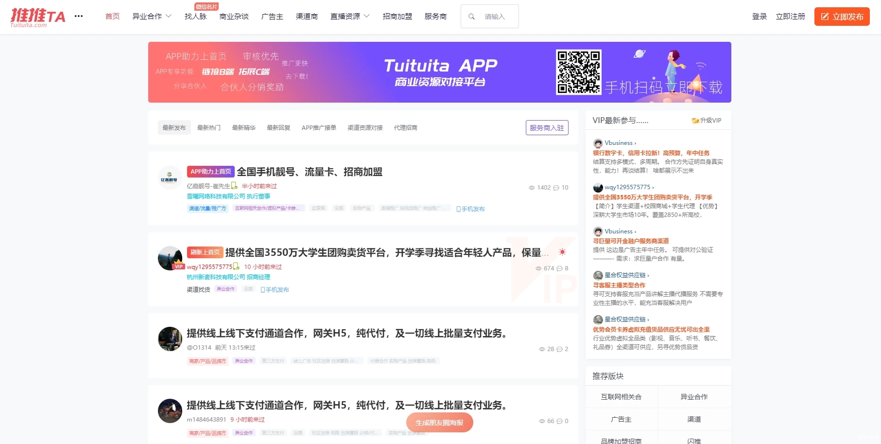Scan-download via the Tuituita APP QR code
881x444 pixels.
[579, 72]
